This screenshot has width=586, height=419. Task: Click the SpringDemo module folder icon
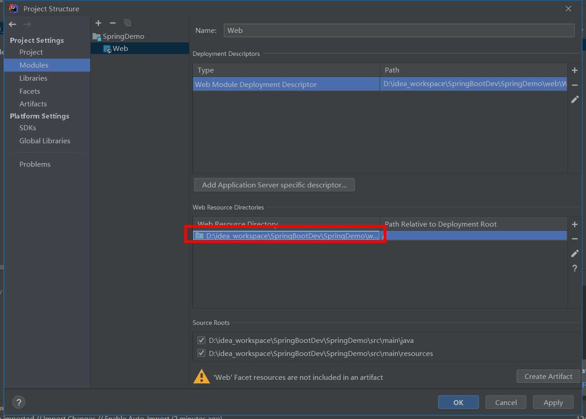[x=97, y=36]
